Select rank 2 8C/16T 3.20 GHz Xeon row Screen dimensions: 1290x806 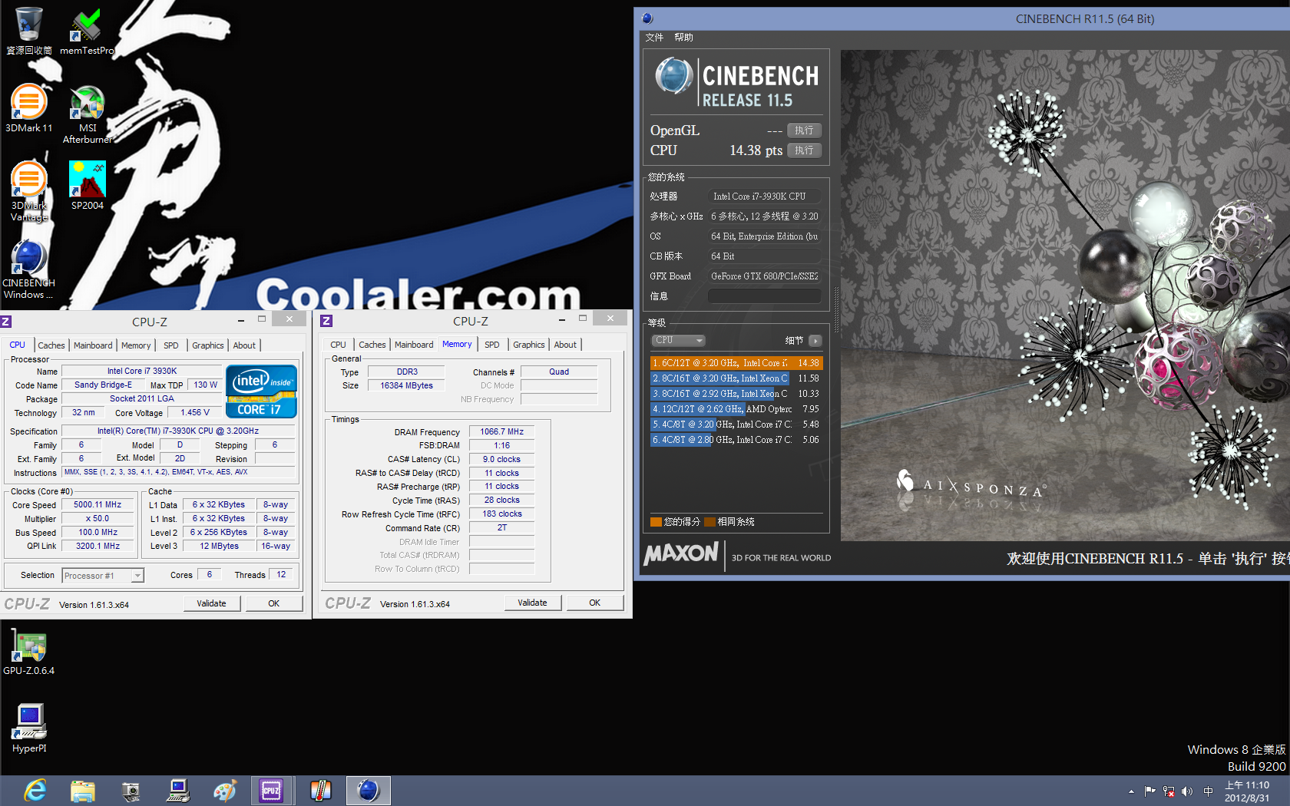736,378
